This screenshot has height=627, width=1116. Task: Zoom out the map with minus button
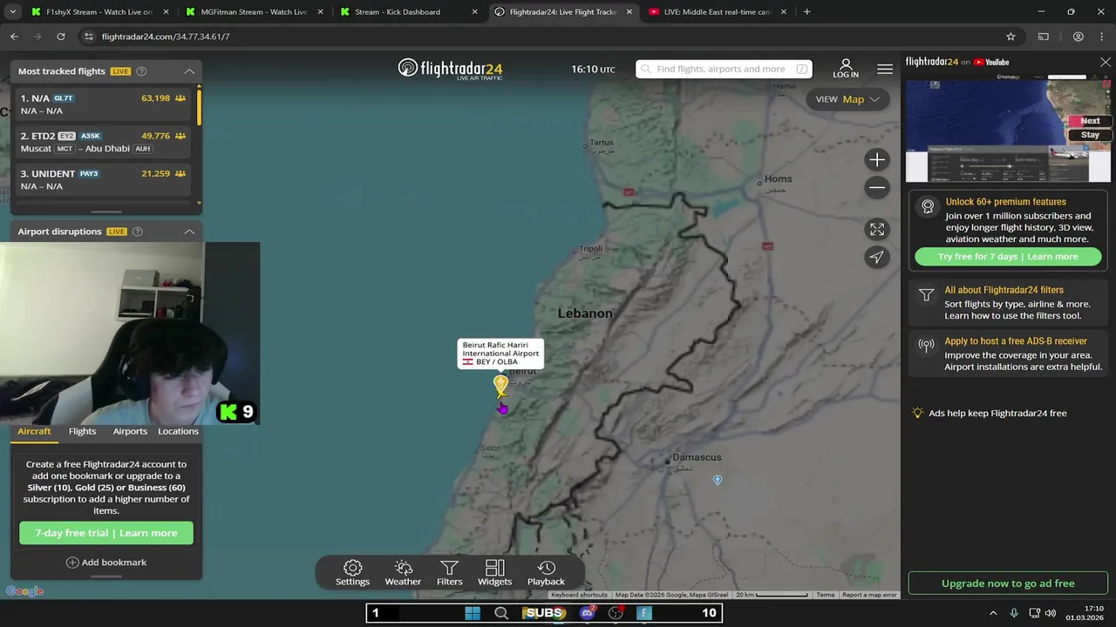877,187
